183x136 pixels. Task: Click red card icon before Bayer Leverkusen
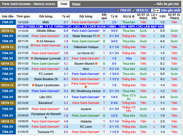33,85
